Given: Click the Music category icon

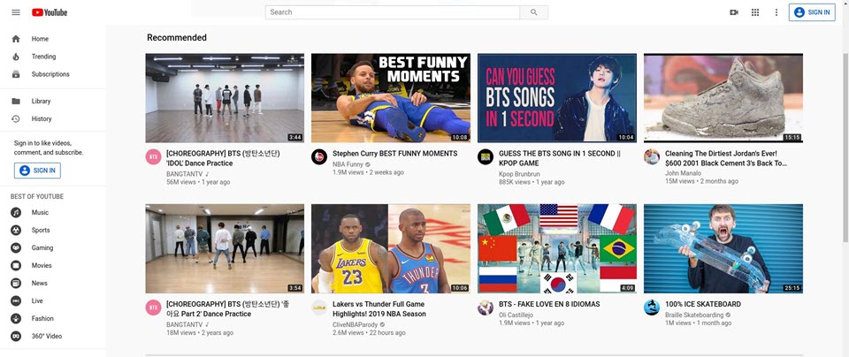Looking at the screenshot, I should click(x=16, y=213).
